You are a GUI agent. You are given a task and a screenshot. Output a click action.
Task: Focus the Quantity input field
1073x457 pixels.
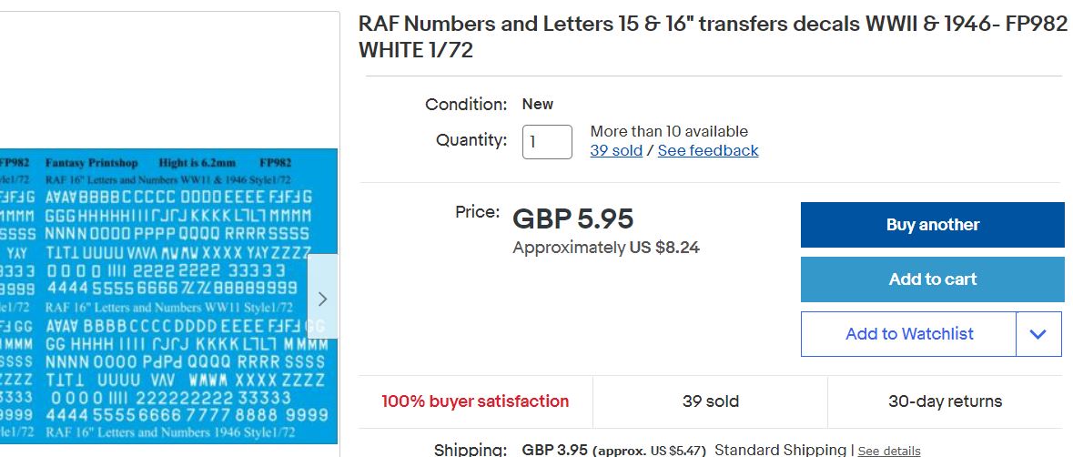click(546, 142)
